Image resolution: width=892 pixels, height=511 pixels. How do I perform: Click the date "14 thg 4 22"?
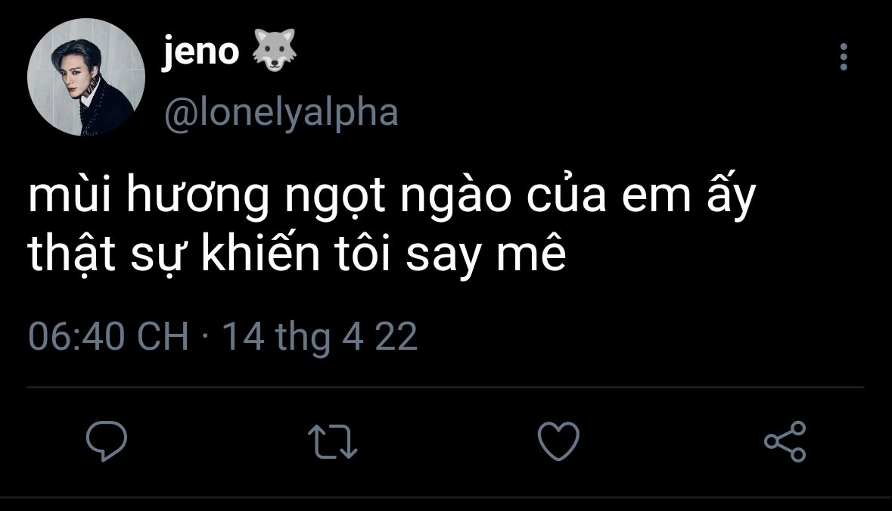click(319, 335)
